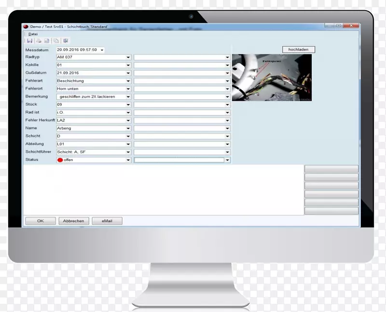Screen dimensions: 386x312
Task: Click the last toolbar icon, right of Copy
Action: pyautogui.click(x=66, y=41)
